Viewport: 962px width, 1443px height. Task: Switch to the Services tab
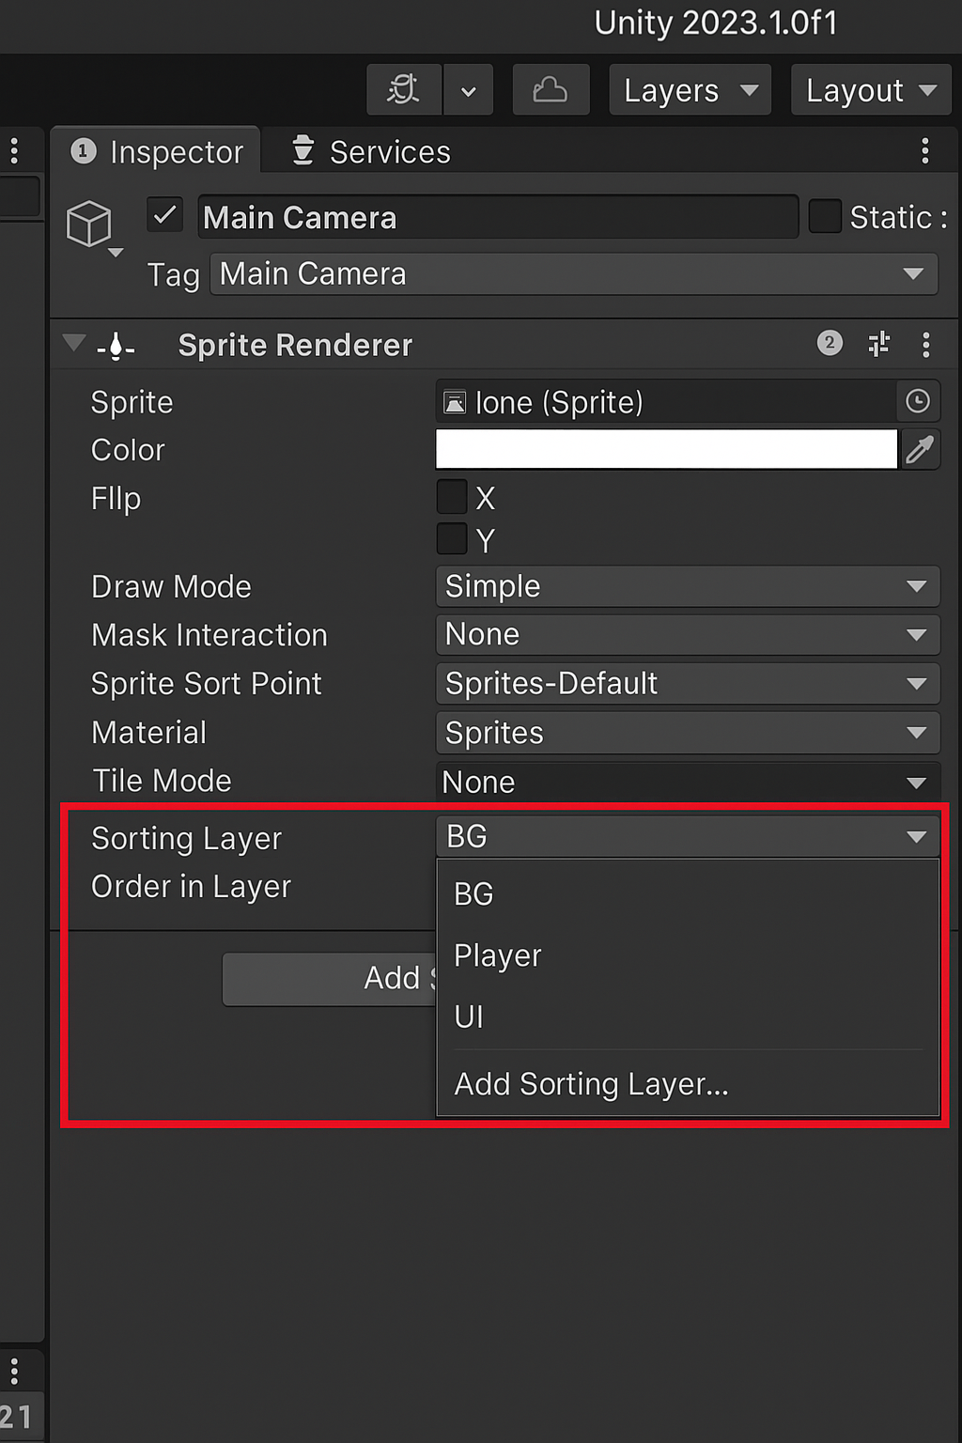[388, 150]
